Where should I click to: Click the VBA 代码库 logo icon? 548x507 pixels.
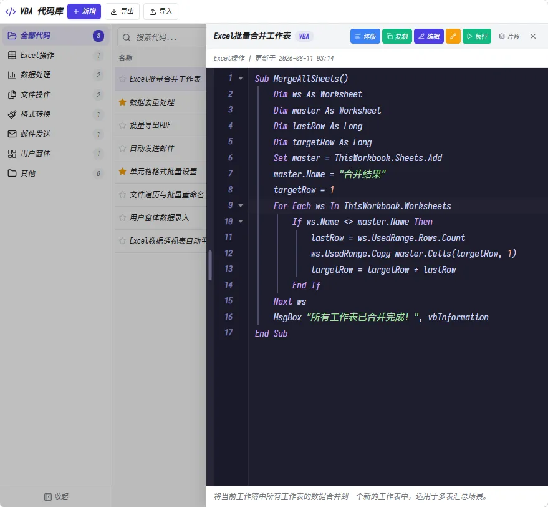click(x=11, y=12)
